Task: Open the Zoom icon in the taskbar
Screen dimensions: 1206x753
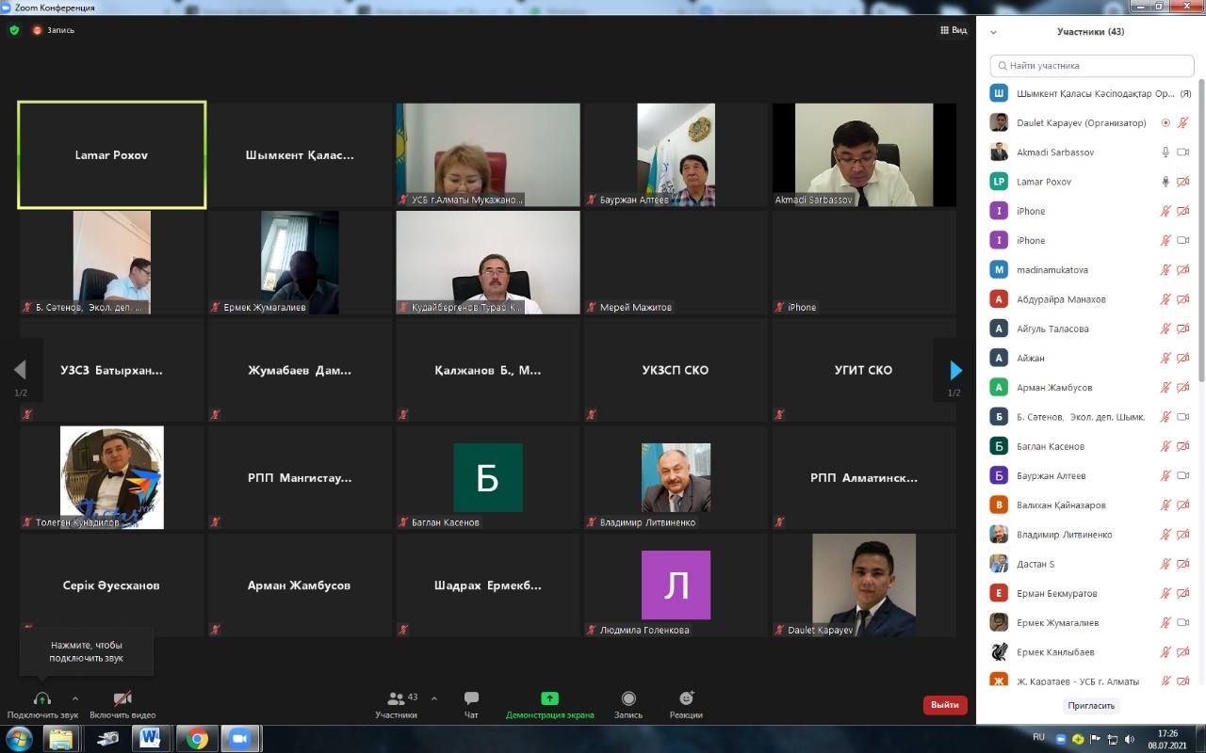Action: point(239,739)
